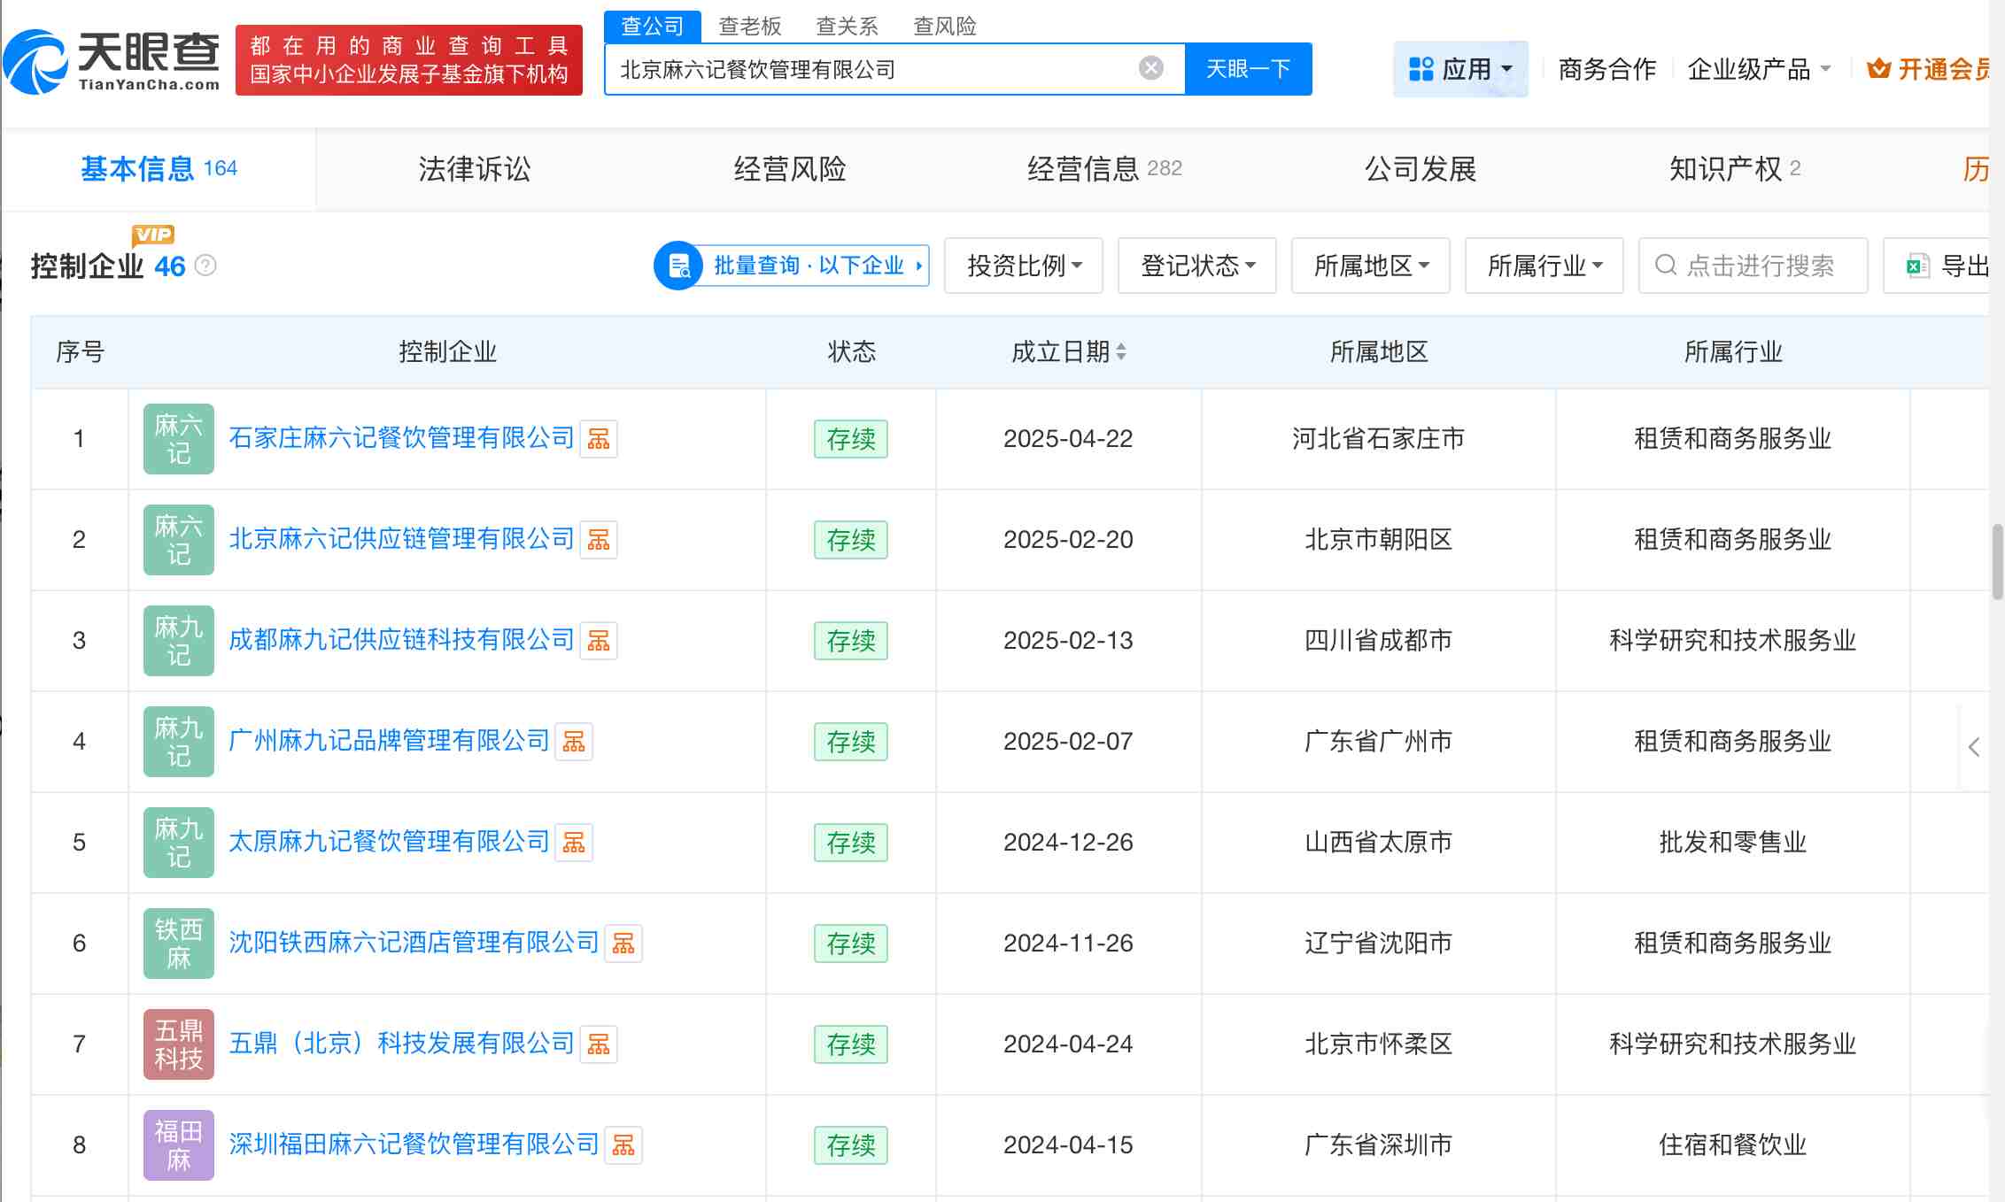Open the 所属行业 filter dropdown
Viewport: 2005px width, 1202px height.
click(1544, 266)
